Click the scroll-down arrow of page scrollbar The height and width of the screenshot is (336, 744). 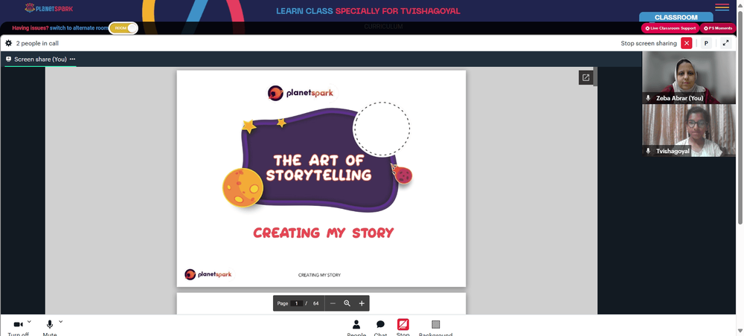pyautogui.click(x=740, y=331)
